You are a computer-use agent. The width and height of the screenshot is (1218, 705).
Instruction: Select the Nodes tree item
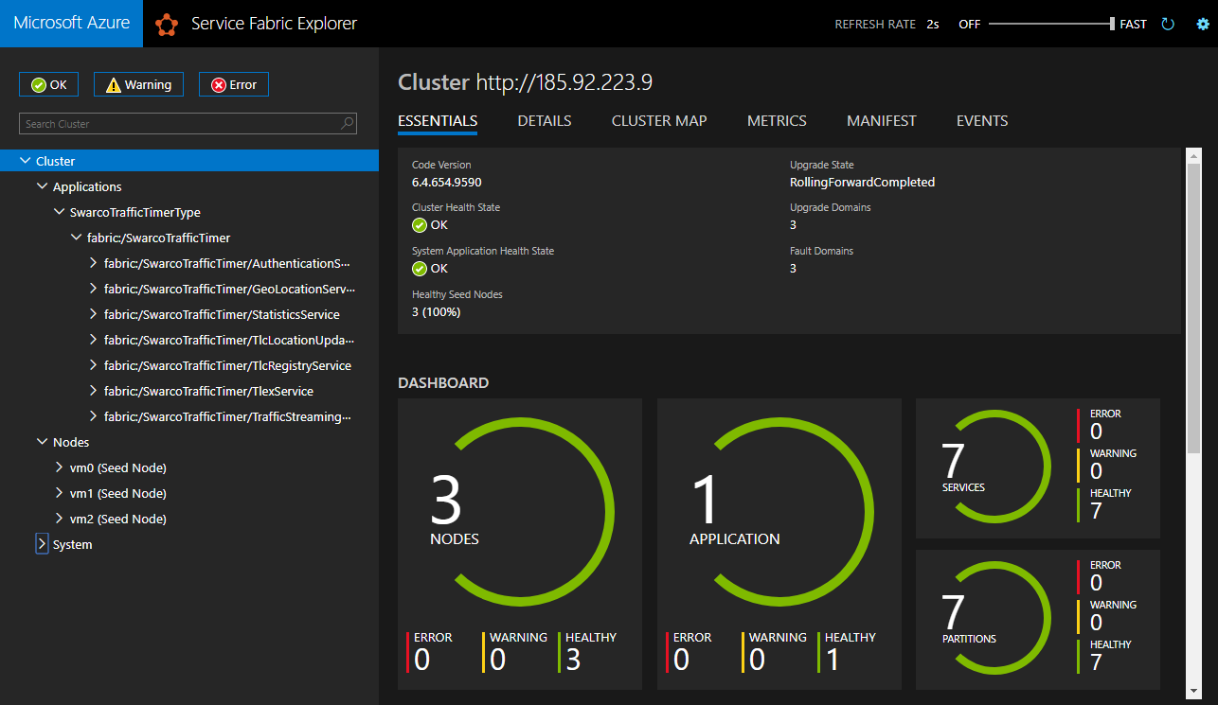[71, 443]
